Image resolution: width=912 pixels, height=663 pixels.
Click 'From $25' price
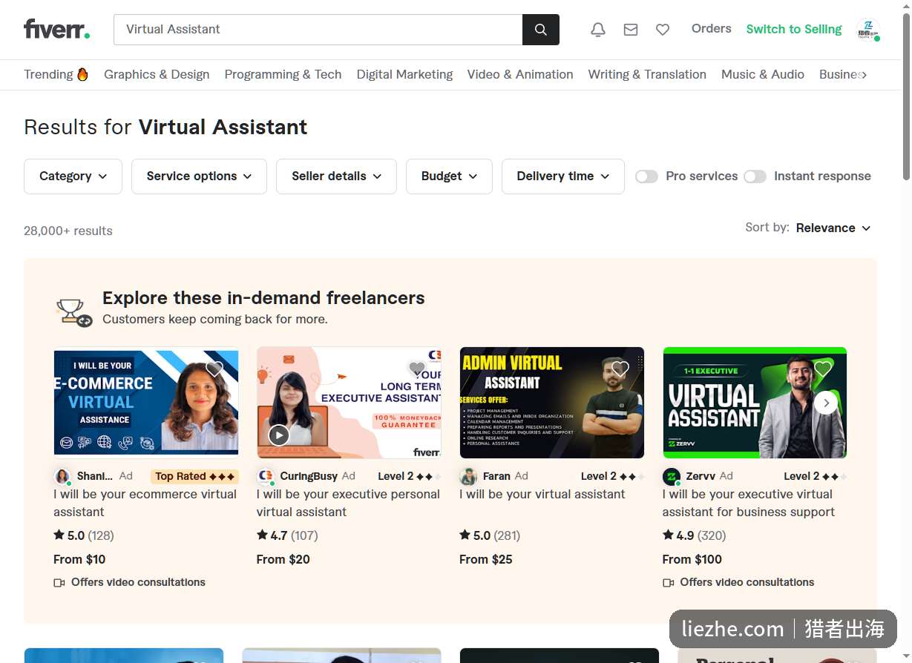(x=486, y=559)
